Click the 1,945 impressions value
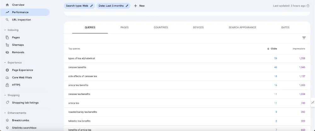 [x=302, y=67]
